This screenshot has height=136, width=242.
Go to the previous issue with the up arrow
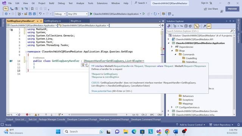tap(46, 114)
